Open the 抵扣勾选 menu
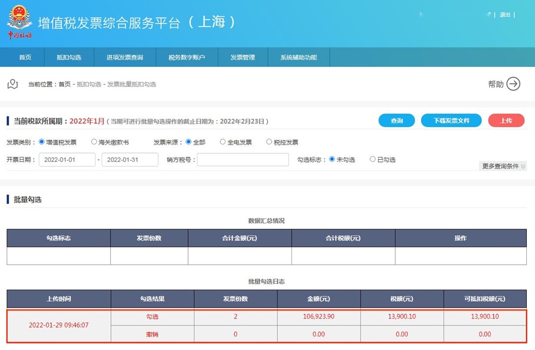 click(69, 57)
